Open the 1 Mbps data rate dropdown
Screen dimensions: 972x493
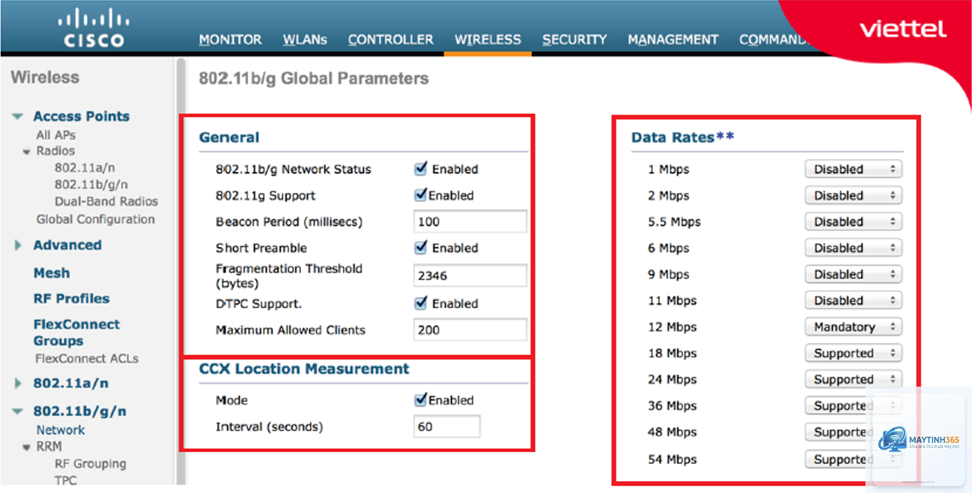pyautogui.click(x=853, y=169)
